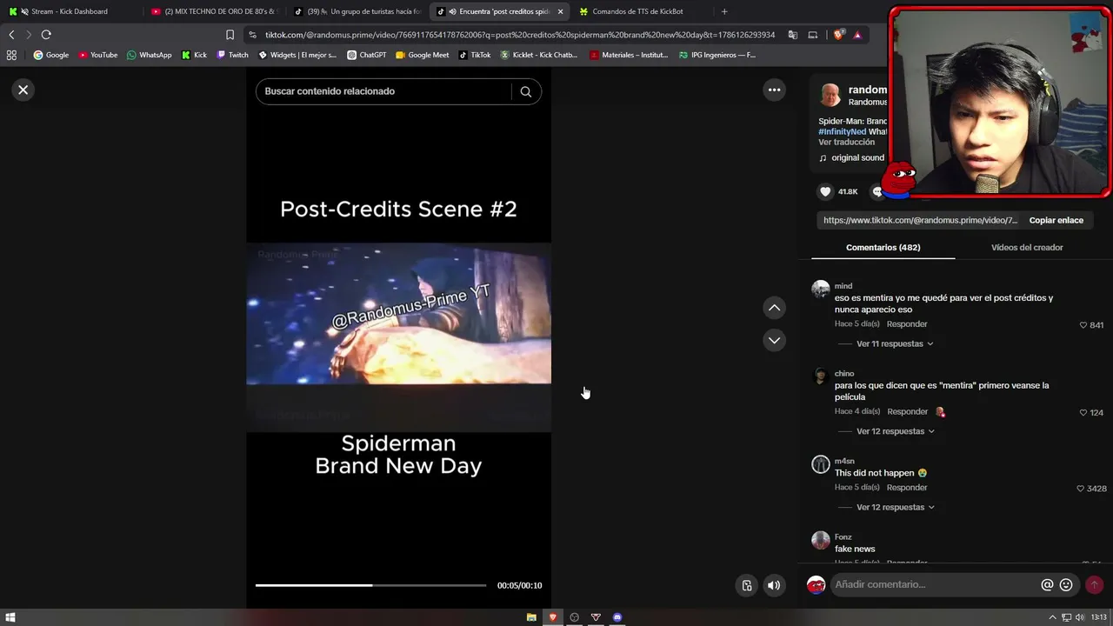Click the browser address bar URL

(x=519, y=35)
